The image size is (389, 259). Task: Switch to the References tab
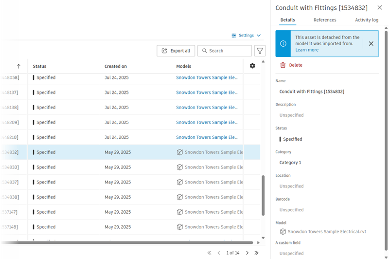[325, 20]
